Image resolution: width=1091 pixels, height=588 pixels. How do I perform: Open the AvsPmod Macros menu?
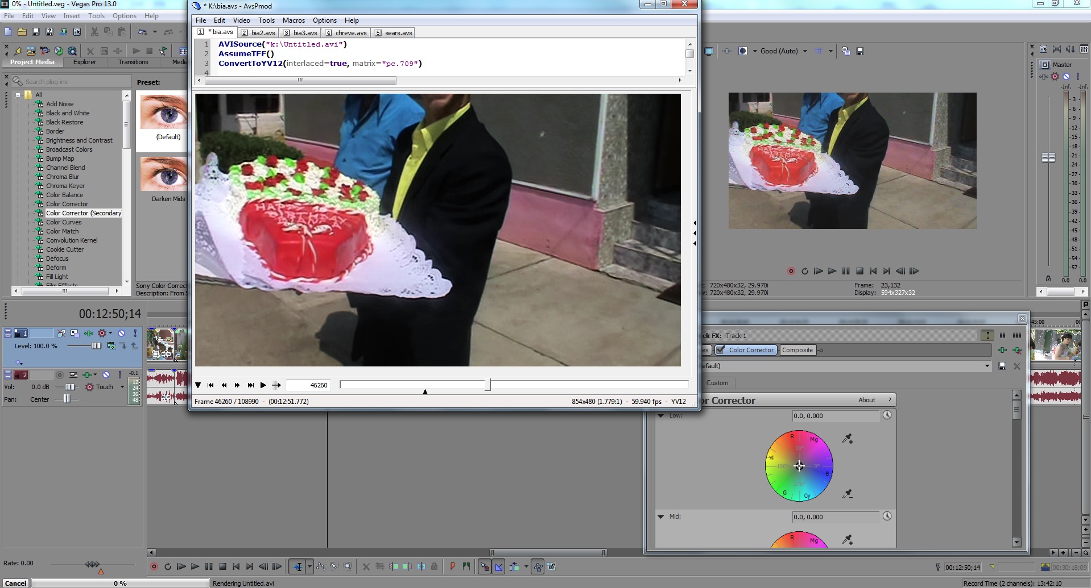(294, 20)
